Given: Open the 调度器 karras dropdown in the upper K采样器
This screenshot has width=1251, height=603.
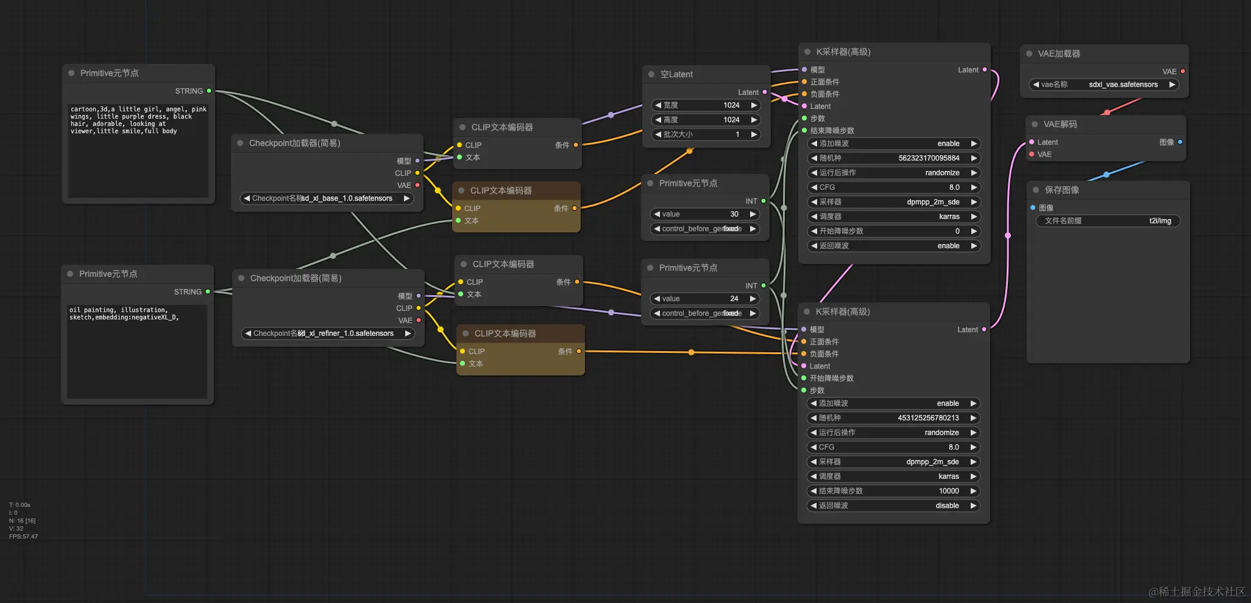Looking at the screenshot, I should pos(894,217).
